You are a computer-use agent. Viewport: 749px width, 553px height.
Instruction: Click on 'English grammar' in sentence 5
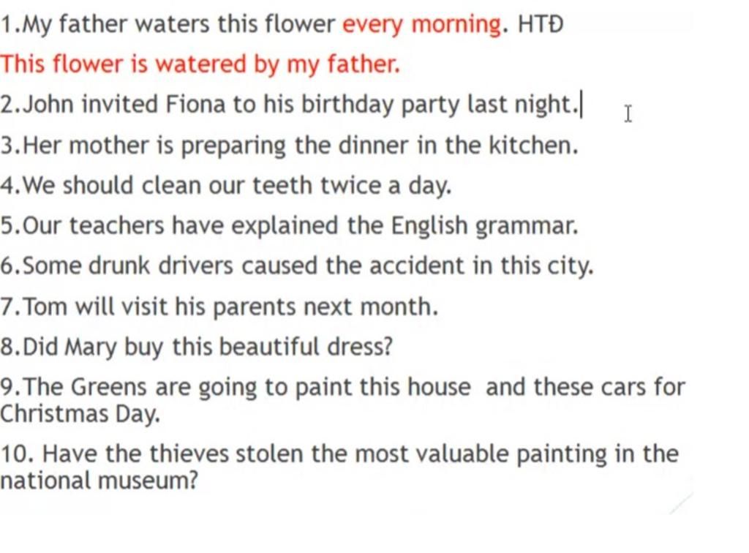484,226
